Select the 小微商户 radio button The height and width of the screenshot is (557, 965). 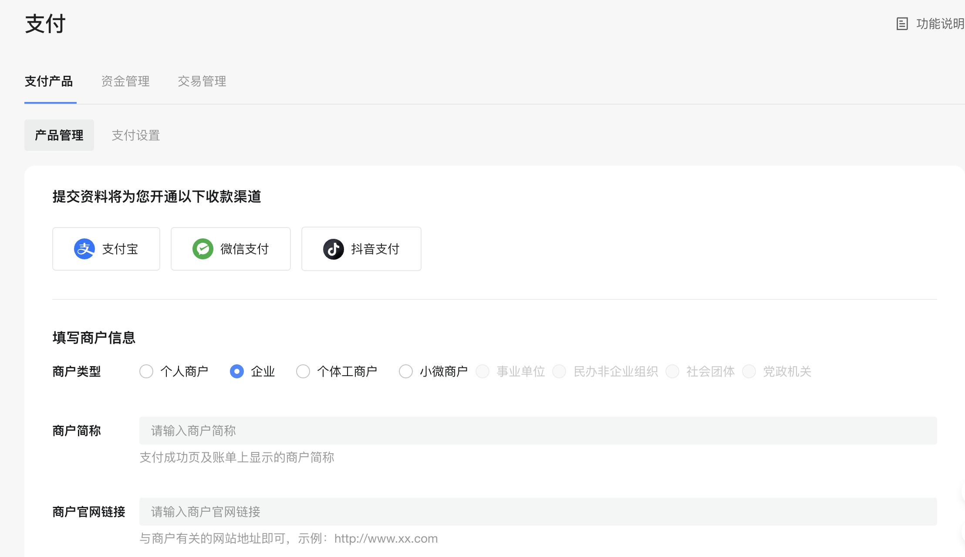pyautogui.click(x=406, y=371)
